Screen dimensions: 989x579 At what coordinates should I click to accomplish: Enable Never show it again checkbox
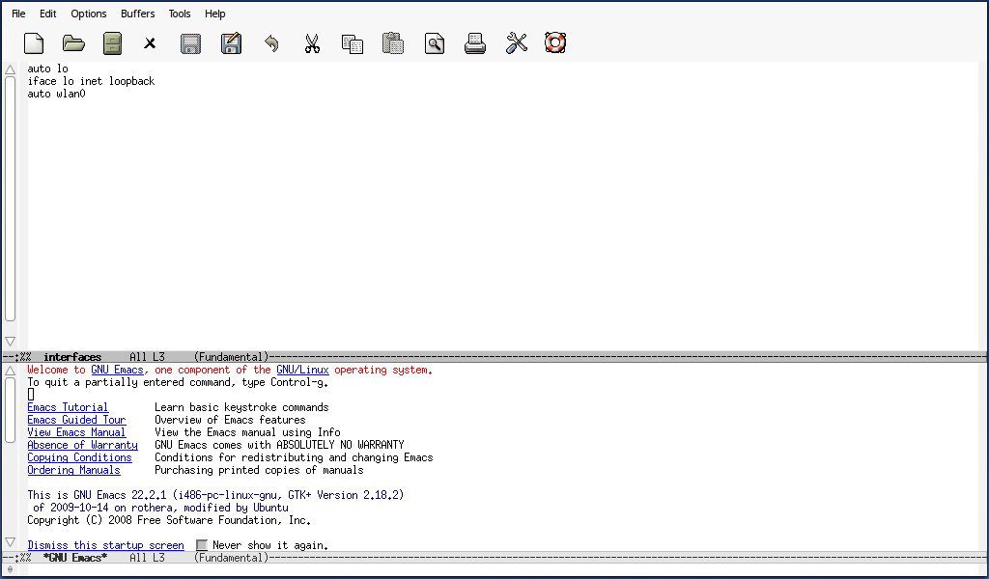click(202, 545)
